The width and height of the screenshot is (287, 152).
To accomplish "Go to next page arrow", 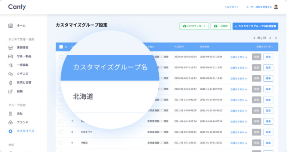I will [x=276, y=38].
